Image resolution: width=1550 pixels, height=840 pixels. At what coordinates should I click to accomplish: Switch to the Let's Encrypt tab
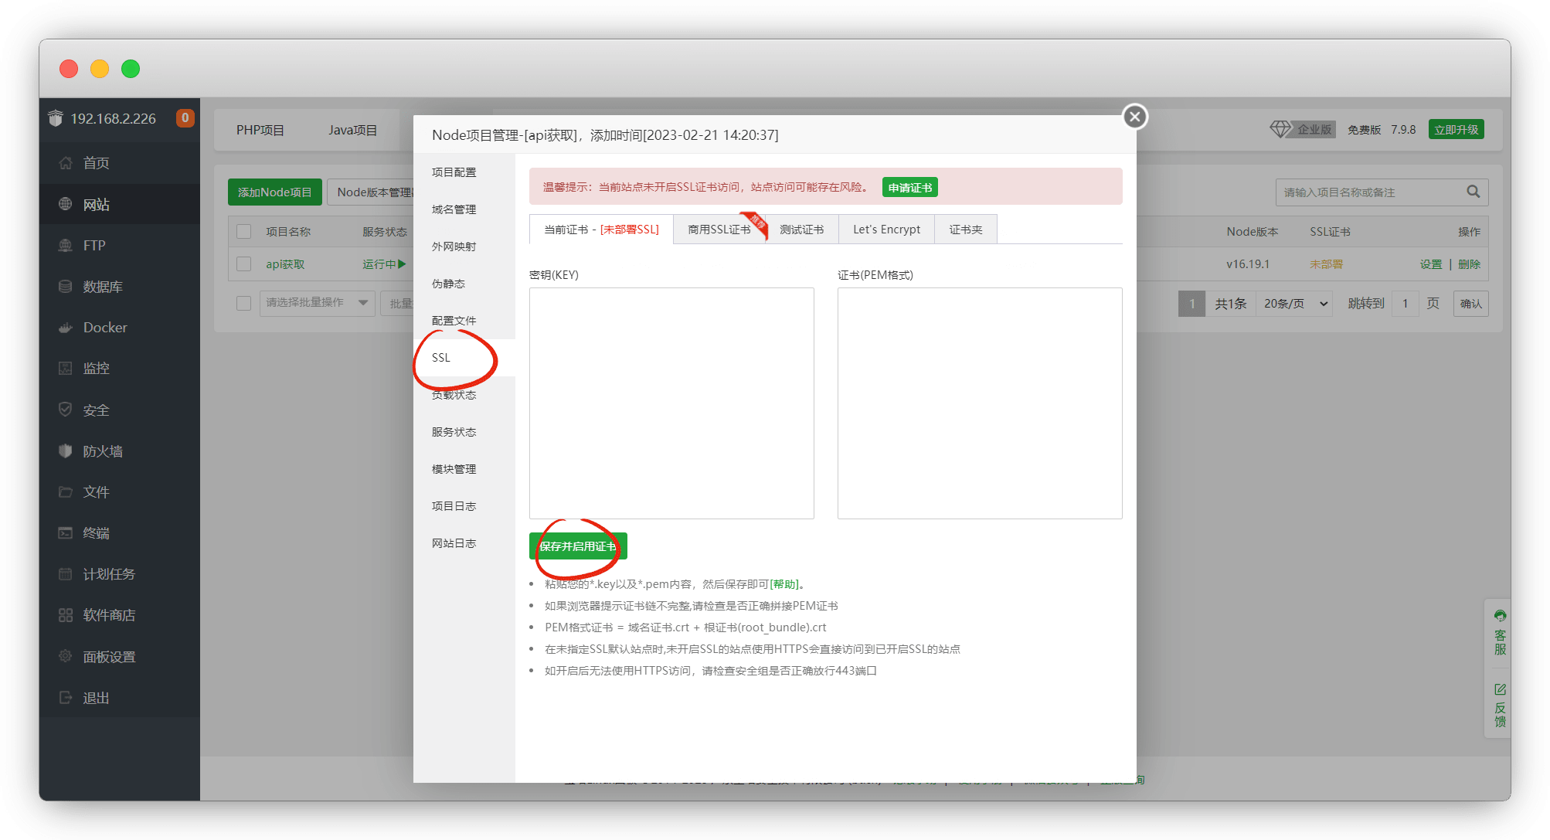[x=886, y=230]
